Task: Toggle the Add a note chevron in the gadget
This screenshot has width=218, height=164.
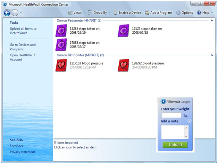Action: coord(189,121)
